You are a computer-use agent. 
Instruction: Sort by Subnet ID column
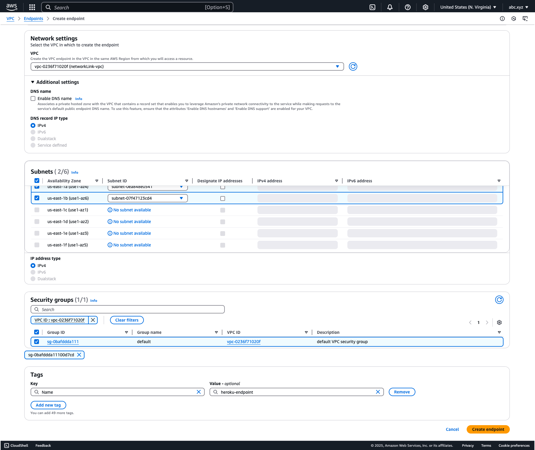coord(187,181)
